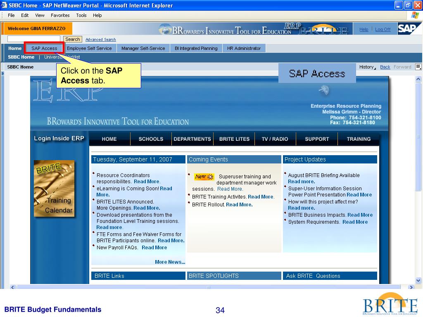The height and width of the screenshot is (317, 423).
Task: Click the scroll left arrow of horizontal scrollbar
Action: click(13, 287)
